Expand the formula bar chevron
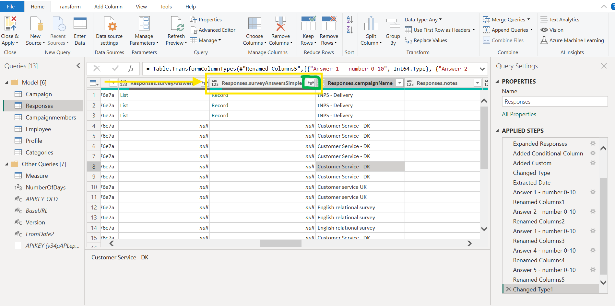Viewport: 615px width, 306px height. tap(482, 69)
